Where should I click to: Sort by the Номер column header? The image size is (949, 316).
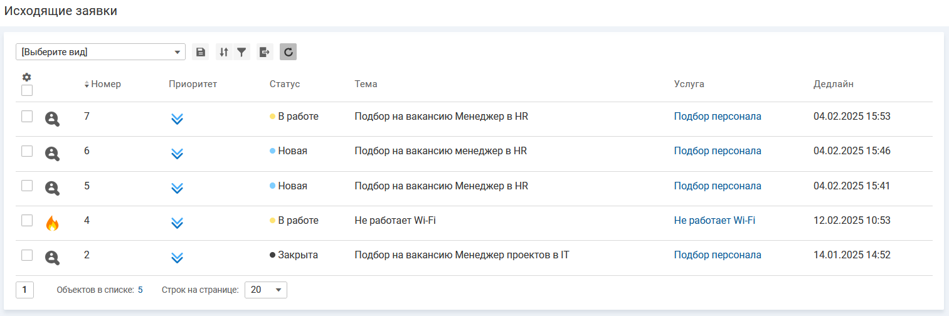click(105, 84)
